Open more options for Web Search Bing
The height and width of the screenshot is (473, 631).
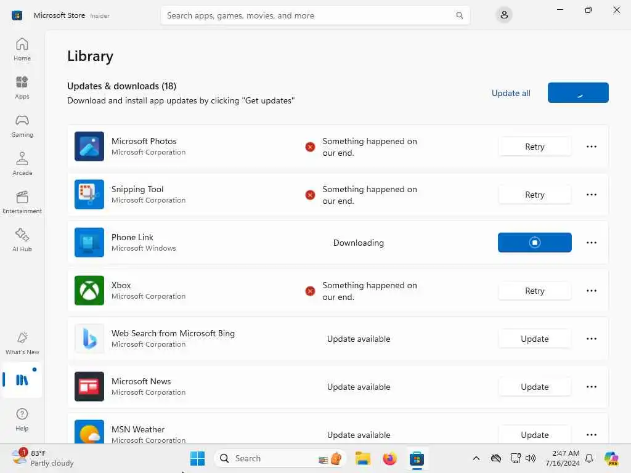(591, 339)
